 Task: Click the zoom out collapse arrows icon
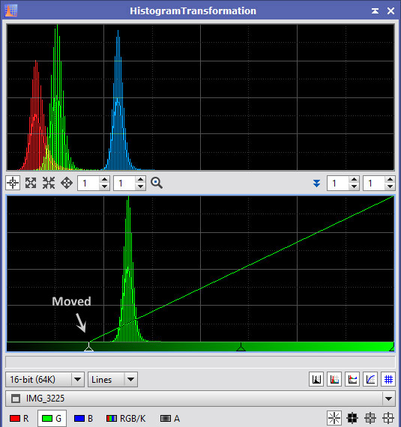pyautogui.click(x=49, y=183)
